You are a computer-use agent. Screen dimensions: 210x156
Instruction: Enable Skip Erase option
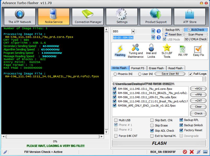152,125
